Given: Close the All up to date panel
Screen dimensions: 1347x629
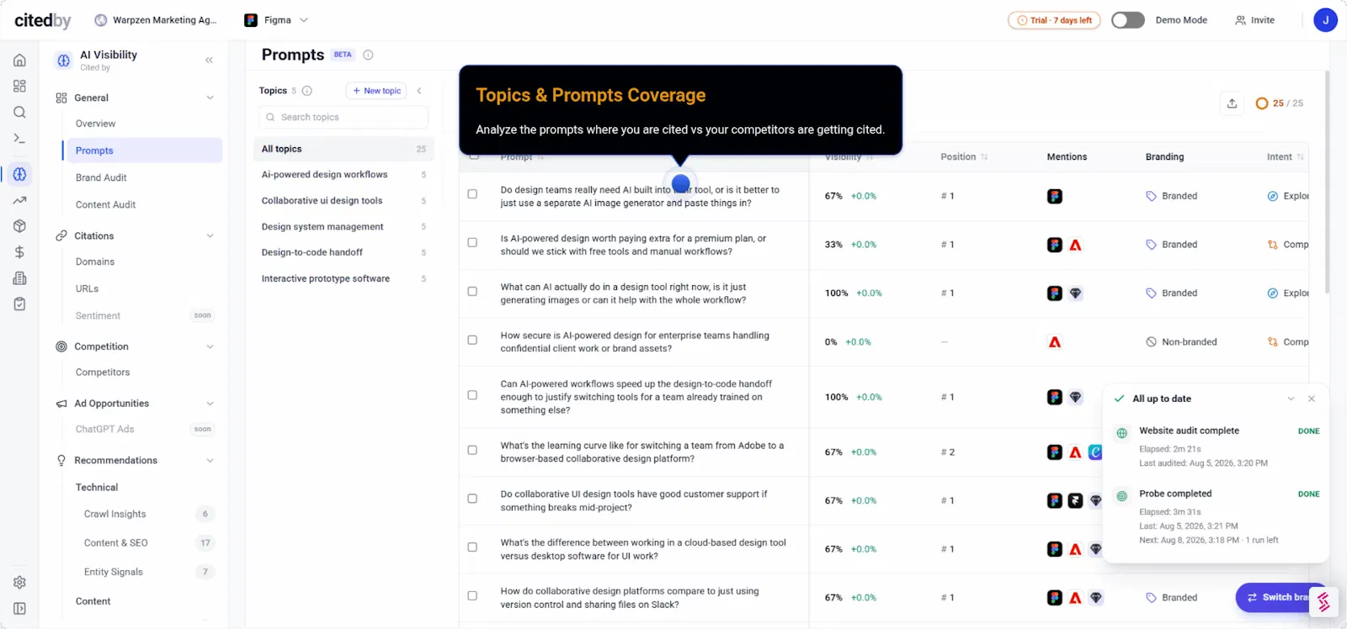Looking at the screenshot, I should [1312, 399].
